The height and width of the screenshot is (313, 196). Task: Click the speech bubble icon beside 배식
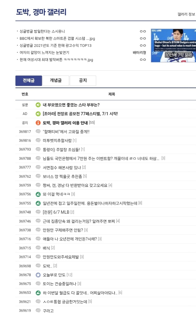(38, 248)
